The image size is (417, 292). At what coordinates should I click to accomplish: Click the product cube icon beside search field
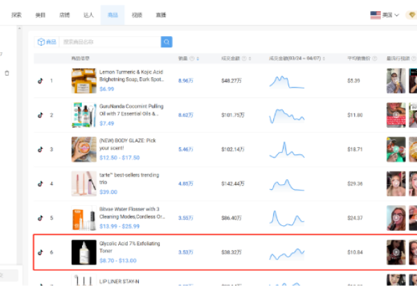click(41, 42)
